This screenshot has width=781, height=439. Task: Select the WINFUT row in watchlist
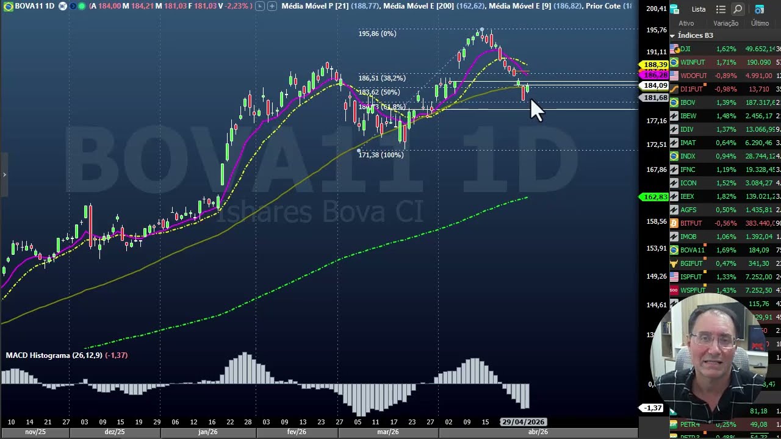point(725,62)
